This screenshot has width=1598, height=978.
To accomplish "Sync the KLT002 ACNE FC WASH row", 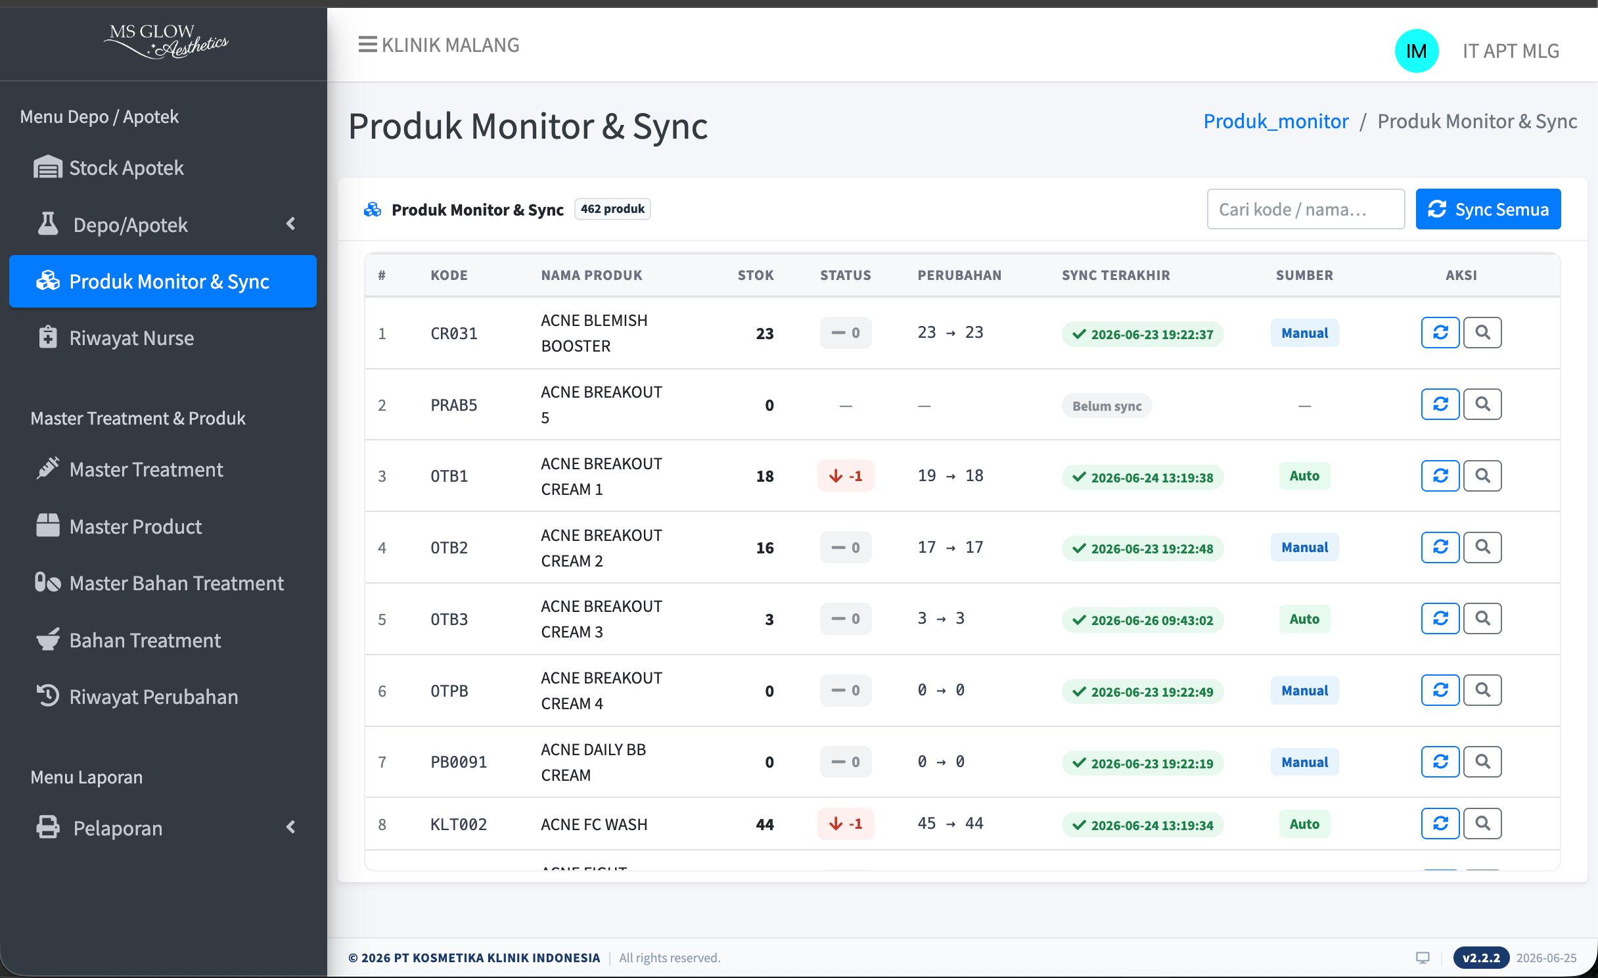I will (1440, 824).
